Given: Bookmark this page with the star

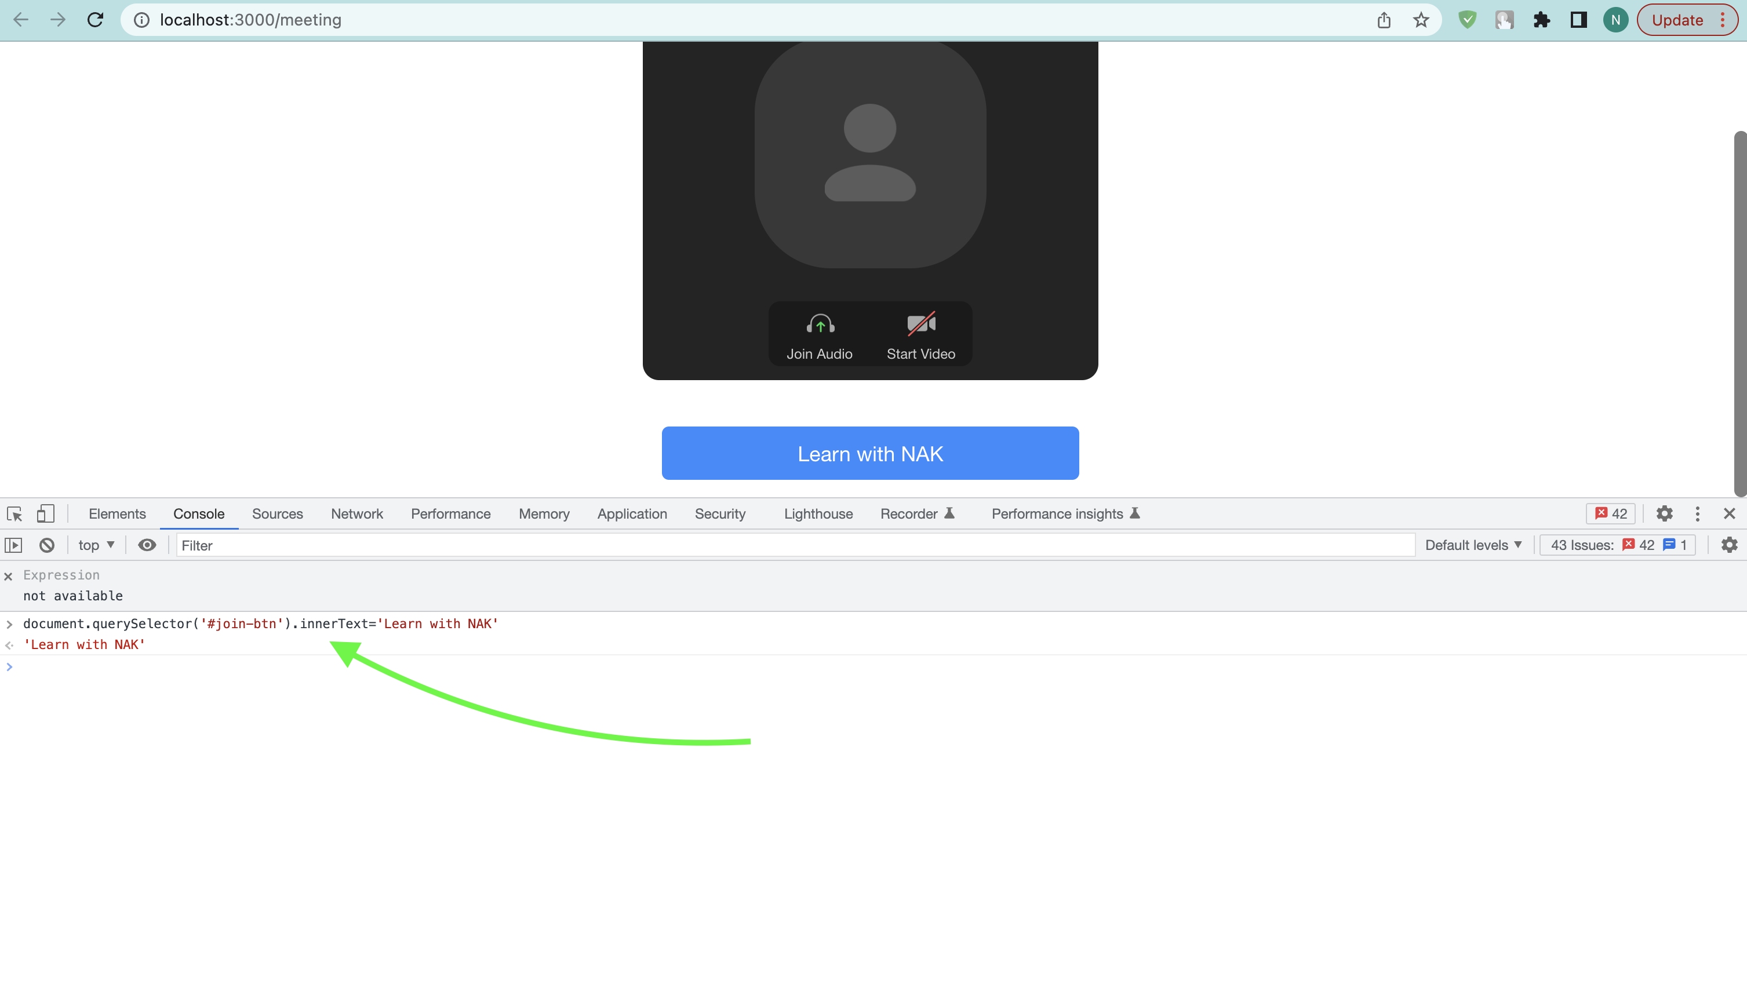Looking at the screenshot, I should point(1421,19).
